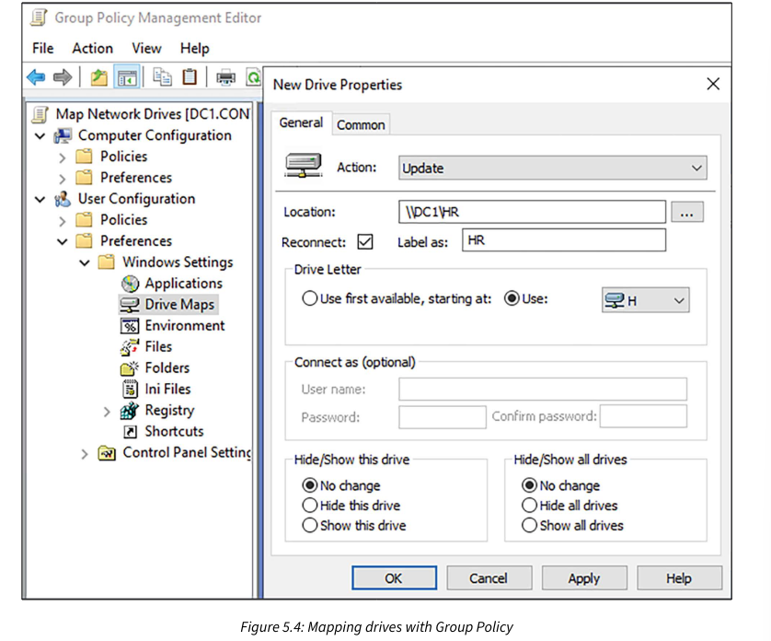
Task: Select the Applications icon in tree
Action: point(131,284)
